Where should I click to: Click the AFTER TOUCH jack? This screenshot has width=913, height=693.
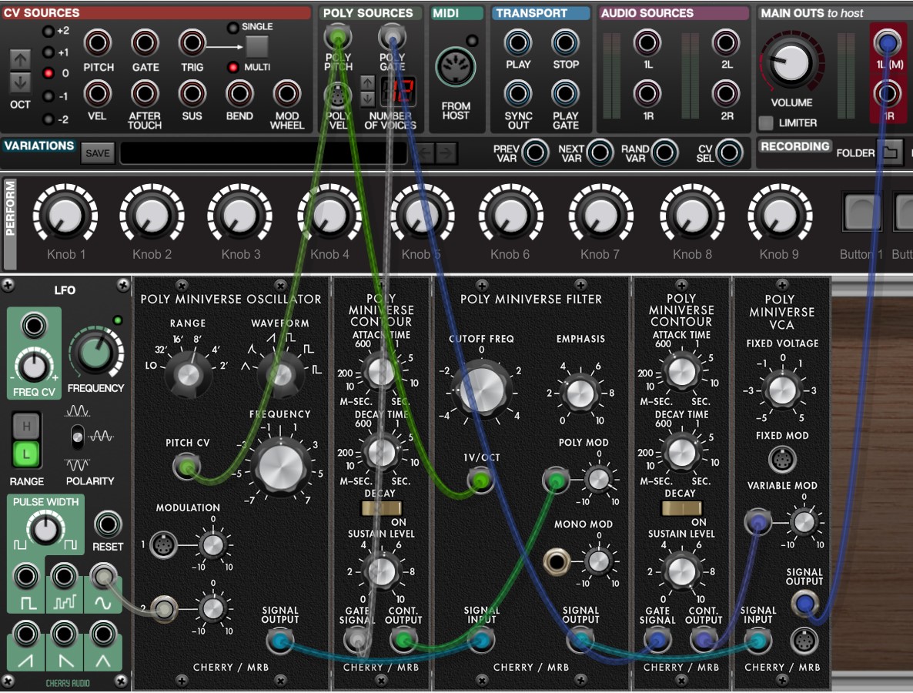[x=145, y=93]
